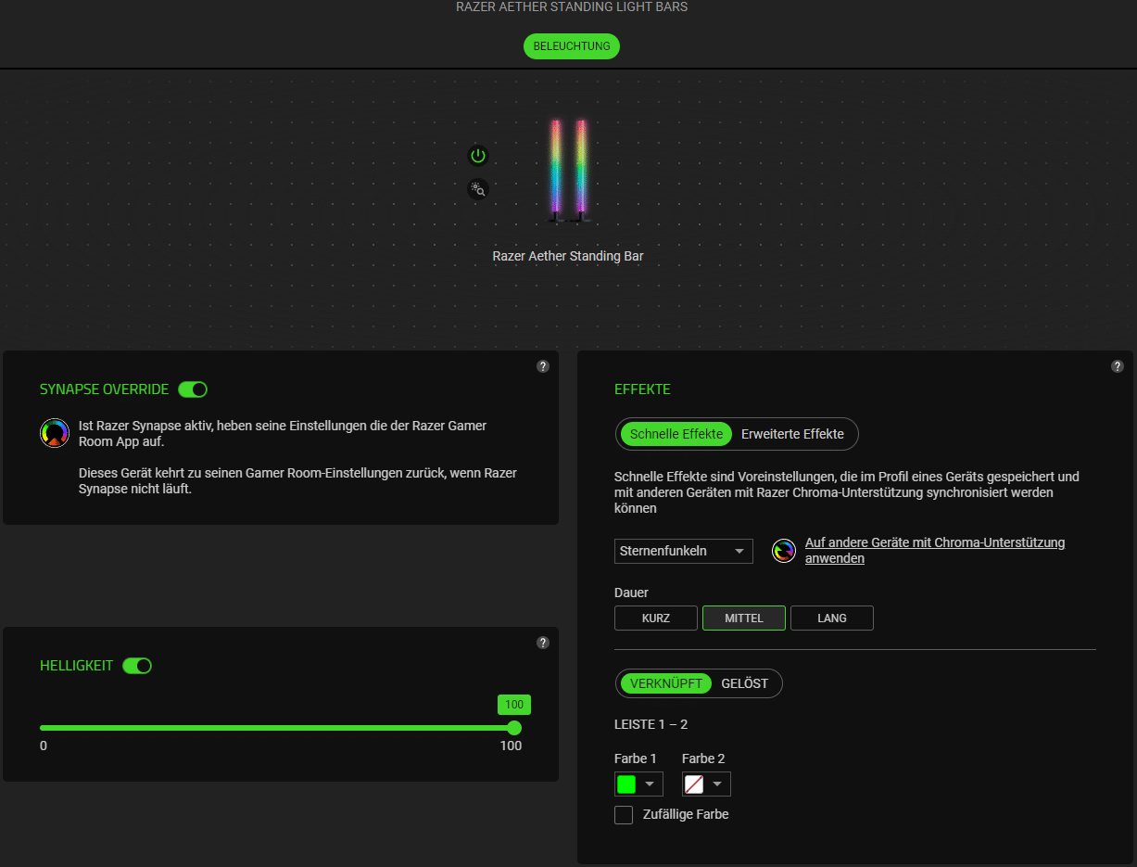This screenshot has width=1137, height=867.
Task: Click the power icon beside the light bars
Action: tap(478, 156)
